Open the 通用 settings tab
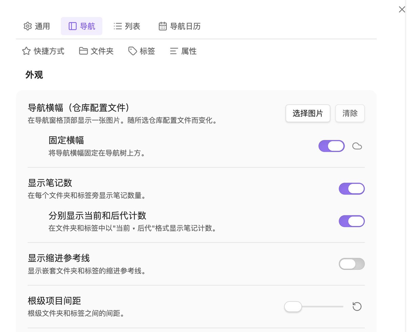 pyautogui.click(x=37, y=26)
